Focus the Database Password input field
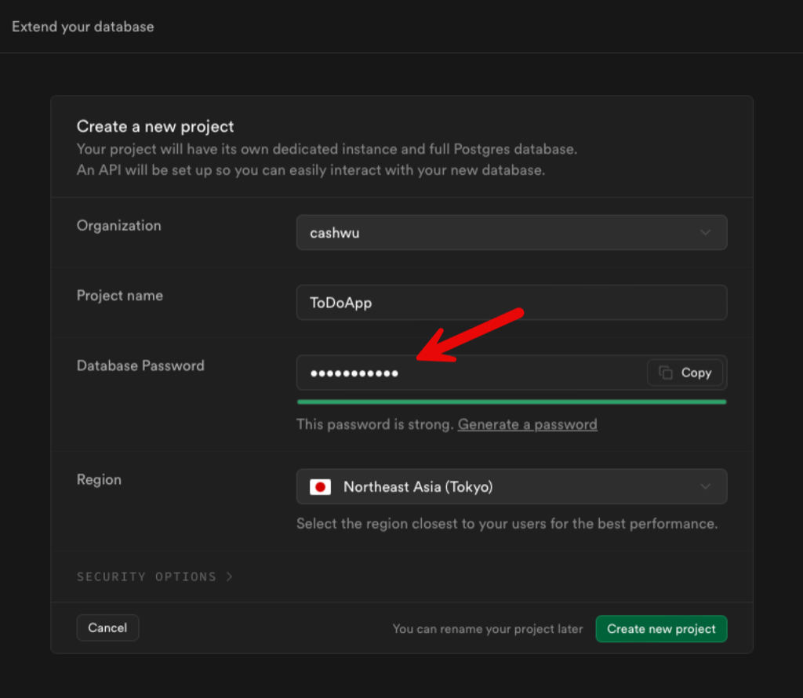Viewport: 803px width, 698px height. (x=471, y=373)
